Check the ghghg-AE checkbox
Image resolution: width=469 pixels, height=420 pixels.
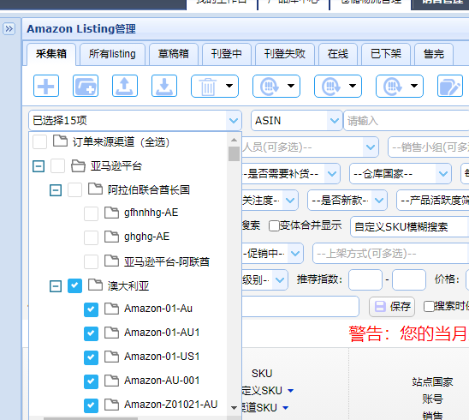tap(91, 238)
